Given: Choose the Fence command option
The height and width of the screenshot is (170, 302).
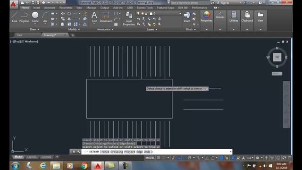Looking at the screenshot, I should [x=105, y=152].
